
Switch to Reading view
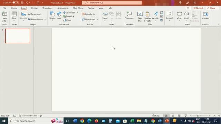coord(179,116)
